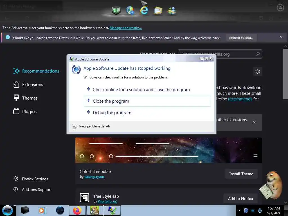288x216 pixels.
Task: Choose Check online for a solution option
Action: coord(147,89)
